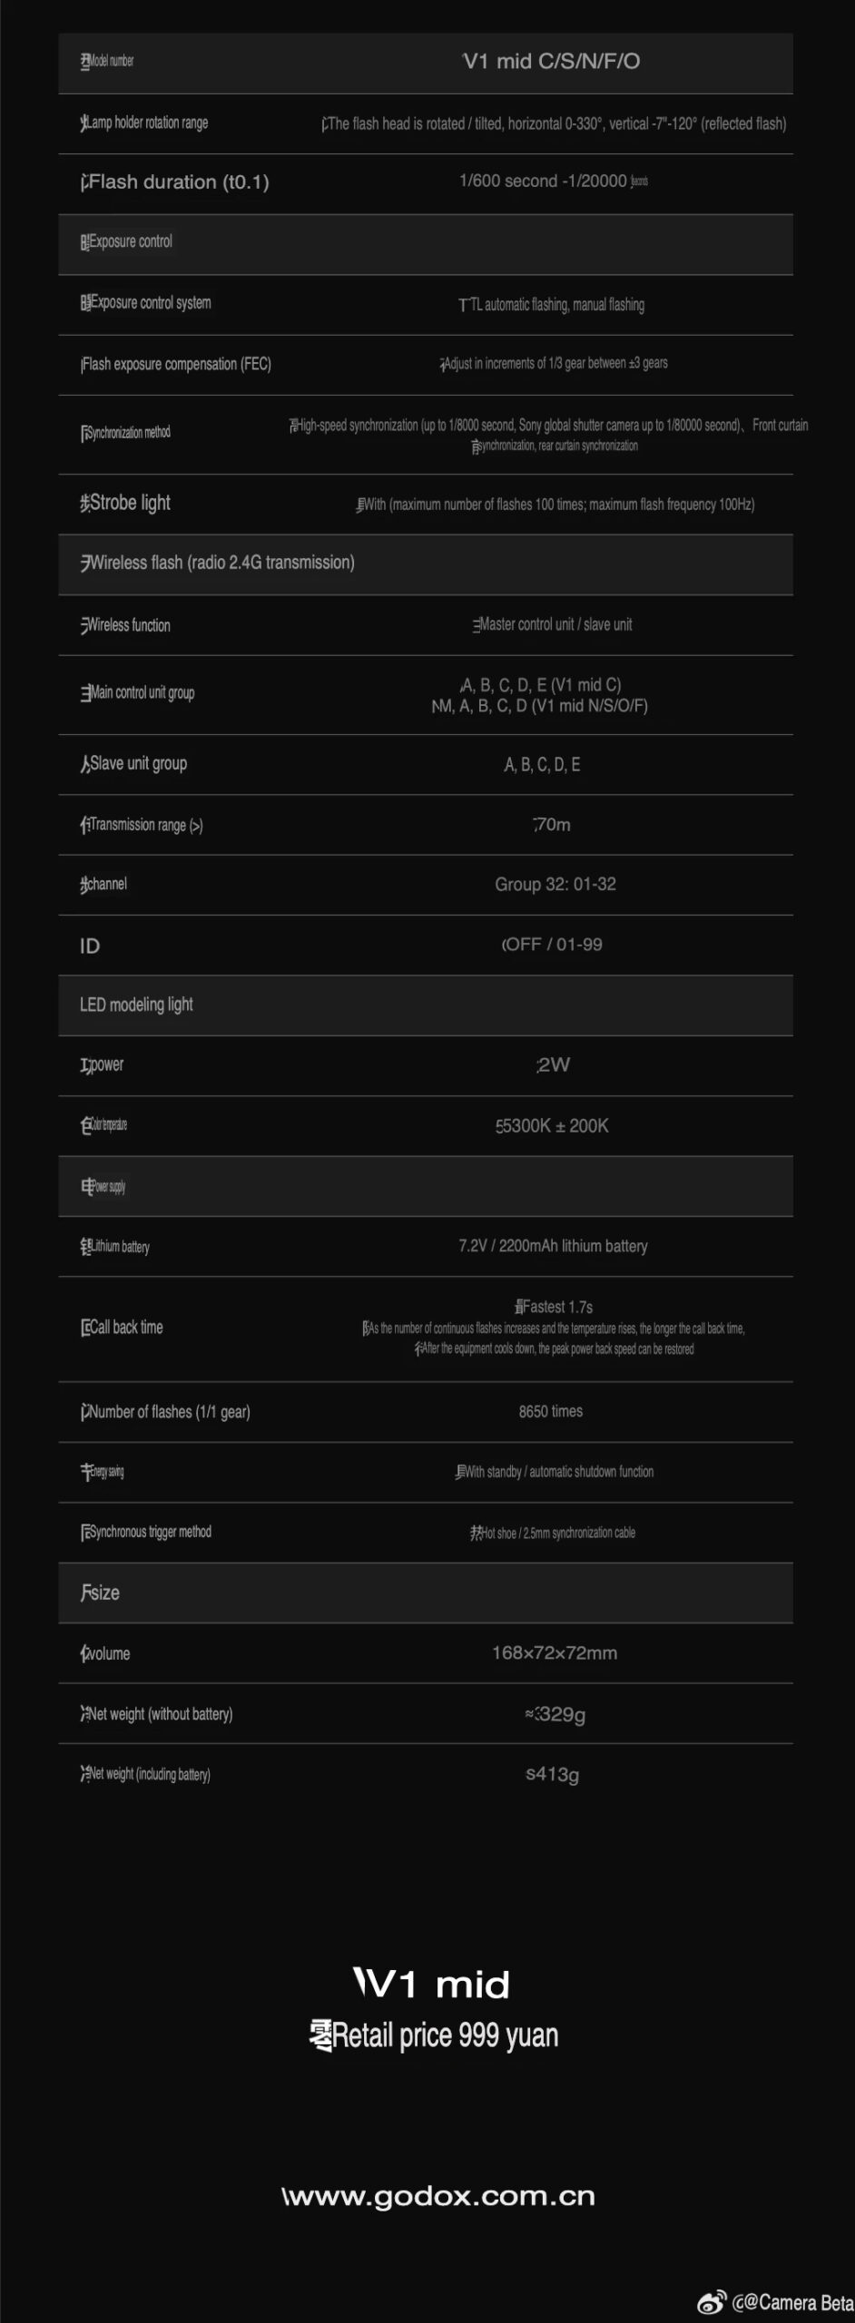Click the 5300K ± 200K color temperature value
Image resolution: width=855 pixels, height=2323 pixels.
tap(552, 1126)
